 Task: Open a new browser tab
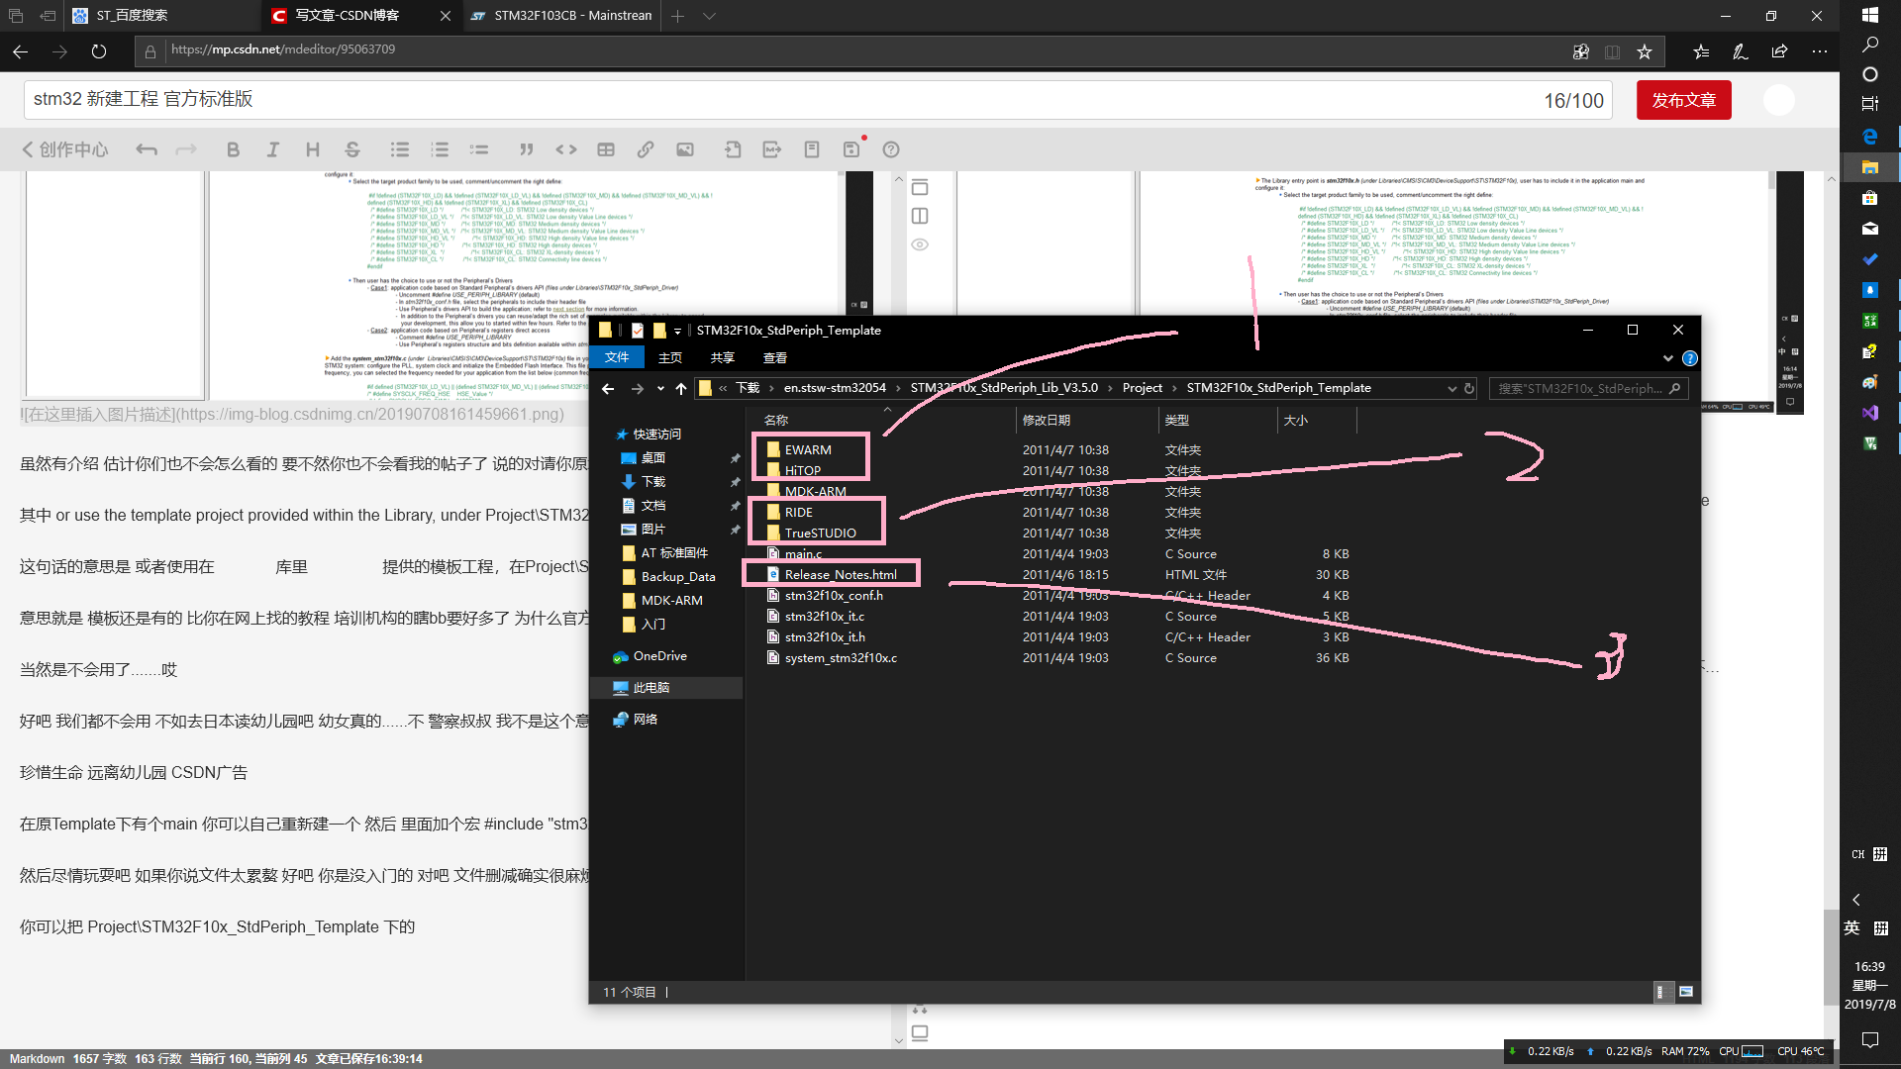tap(677, 16)
